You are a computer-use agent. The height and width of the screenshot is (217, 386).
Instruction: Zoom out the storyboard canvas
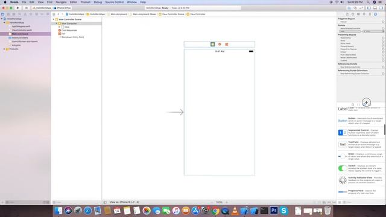pos(212,203)
